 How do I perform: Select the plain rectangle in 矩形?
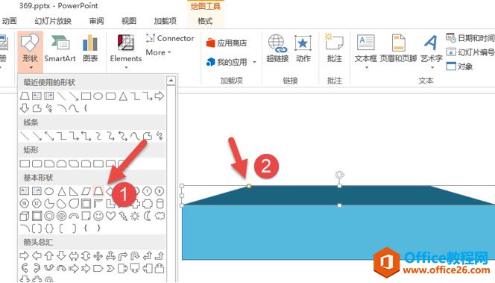(x=25, y=164)
